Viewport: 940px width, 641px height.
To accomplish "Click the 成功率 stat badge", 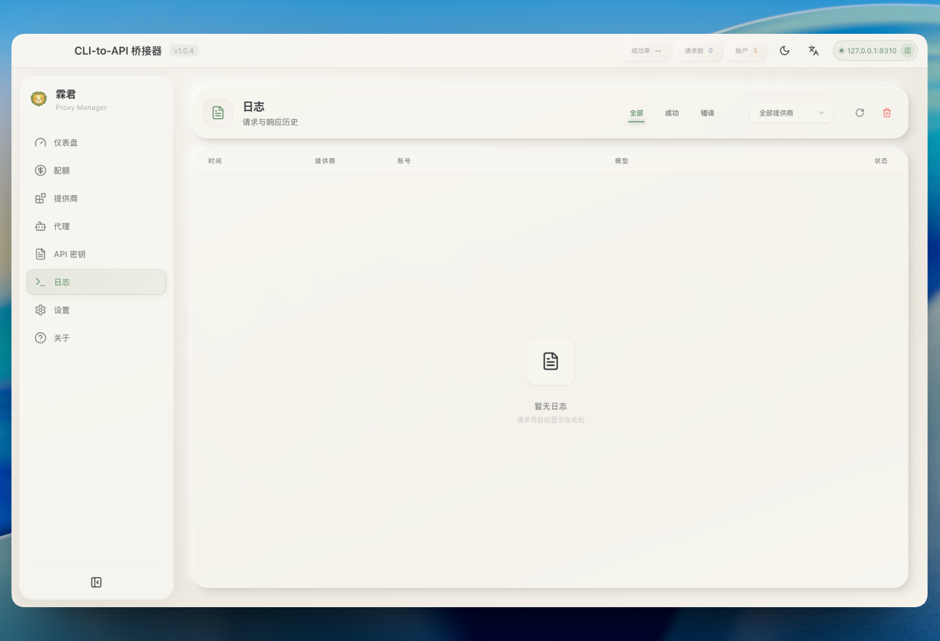I will (646, 50).
